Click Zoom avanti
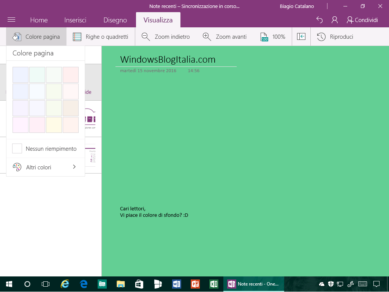 coord(225,37)
